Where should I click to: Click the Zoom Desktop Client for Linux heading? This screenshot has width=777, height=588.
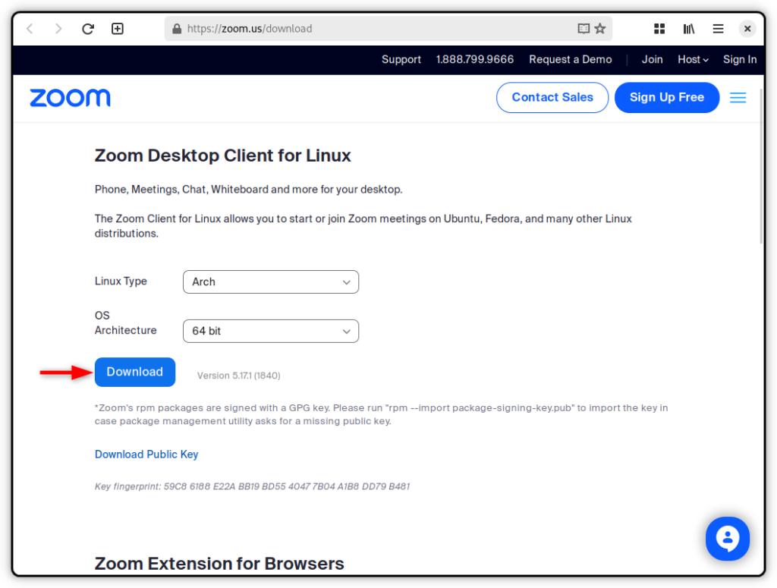pos(222,156)
